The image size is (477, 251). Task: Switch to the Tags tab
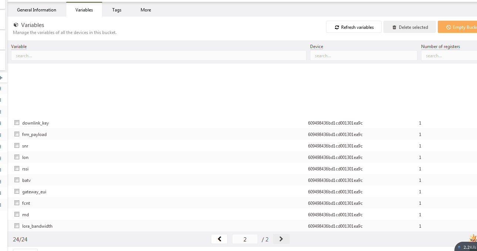[x=117, y=10]
